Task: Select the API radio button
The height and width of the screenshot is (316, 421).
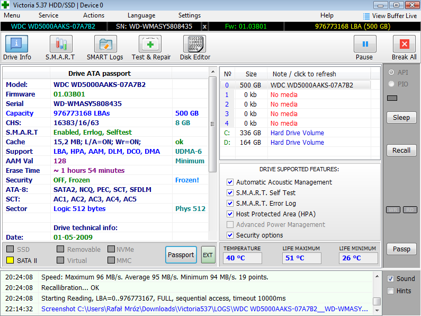Action: (x=391, y=72)
